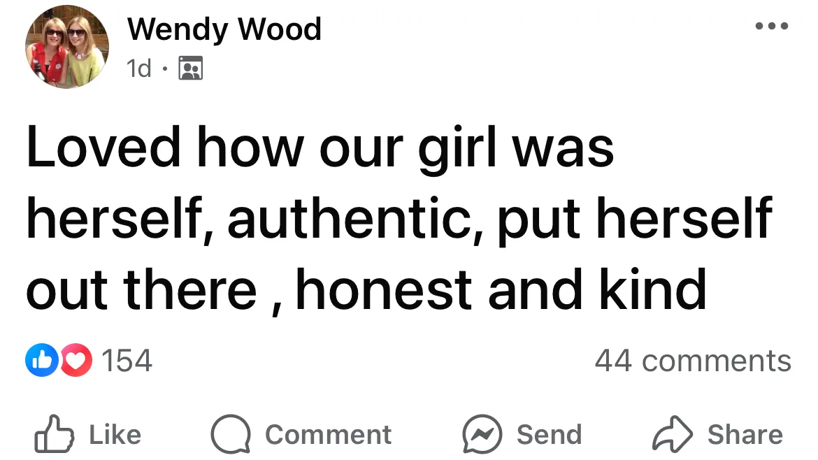Click the speech bubble Comment icon
The image size is (818, 460).
[231, 434]
